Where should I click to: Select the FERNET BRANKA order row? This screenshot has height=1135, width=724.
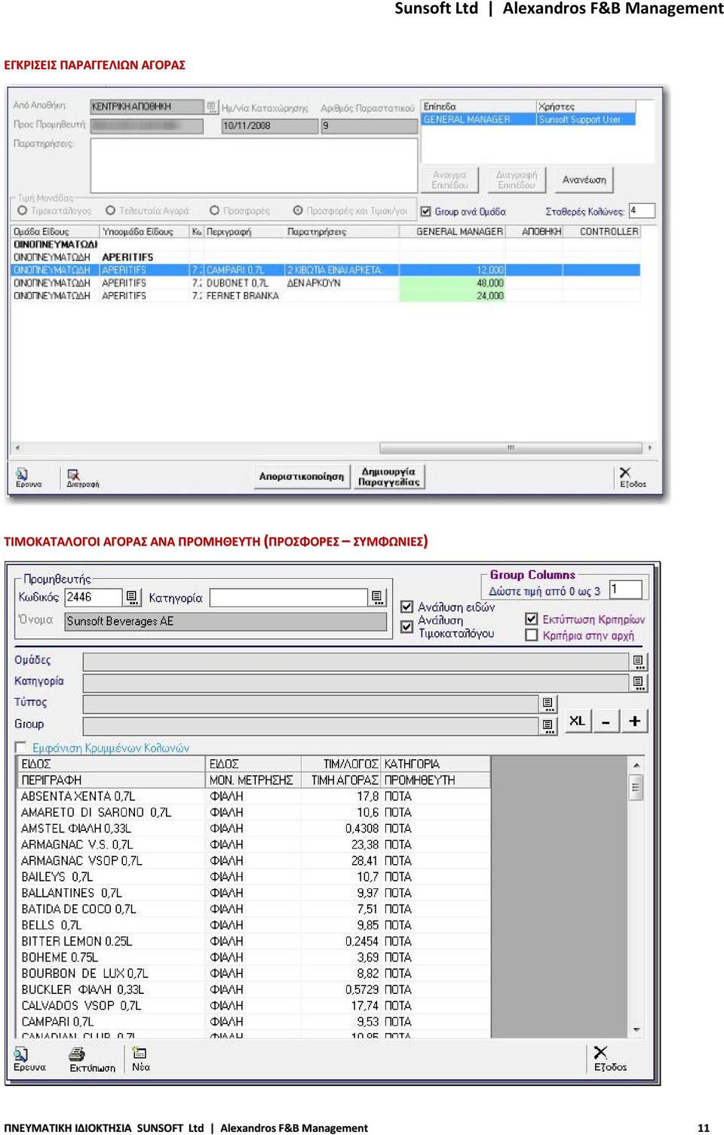click(326, 296)
